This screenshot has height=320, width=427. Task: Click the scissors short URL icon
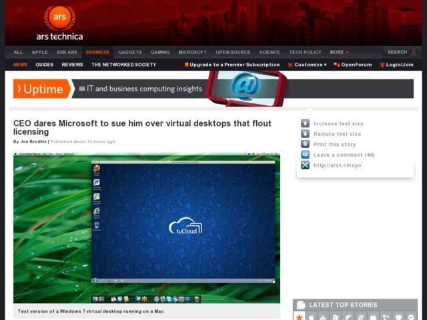[x=305, y=165]
